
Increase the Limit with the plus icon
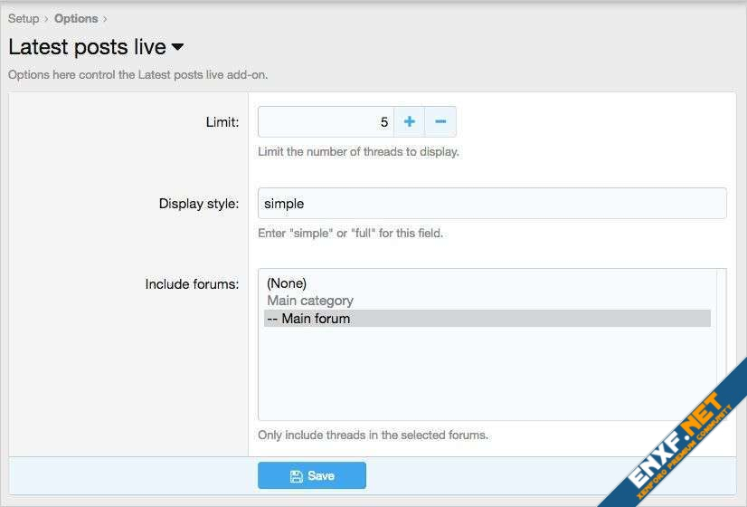409,122
